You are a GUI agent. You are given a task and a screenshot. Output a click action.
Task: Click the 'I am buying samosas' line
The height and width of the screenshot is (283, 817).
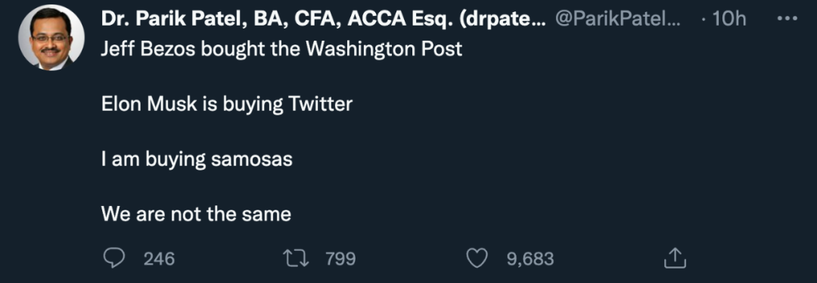coord(197,160)
